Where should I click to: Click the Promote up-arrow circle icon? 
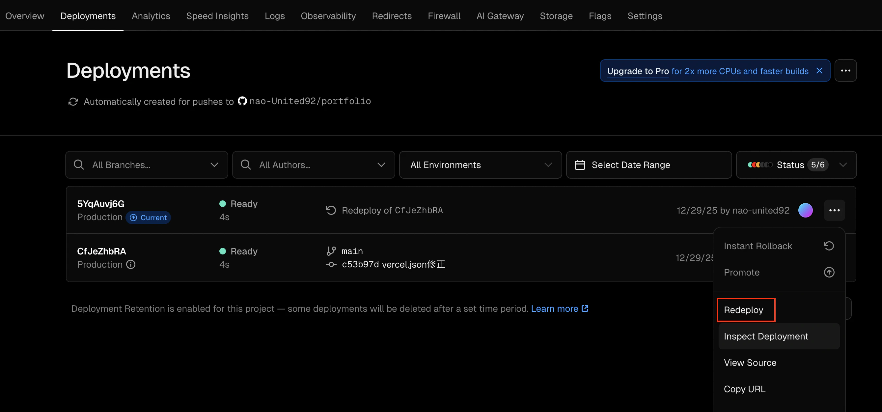[x=829, y=272]
